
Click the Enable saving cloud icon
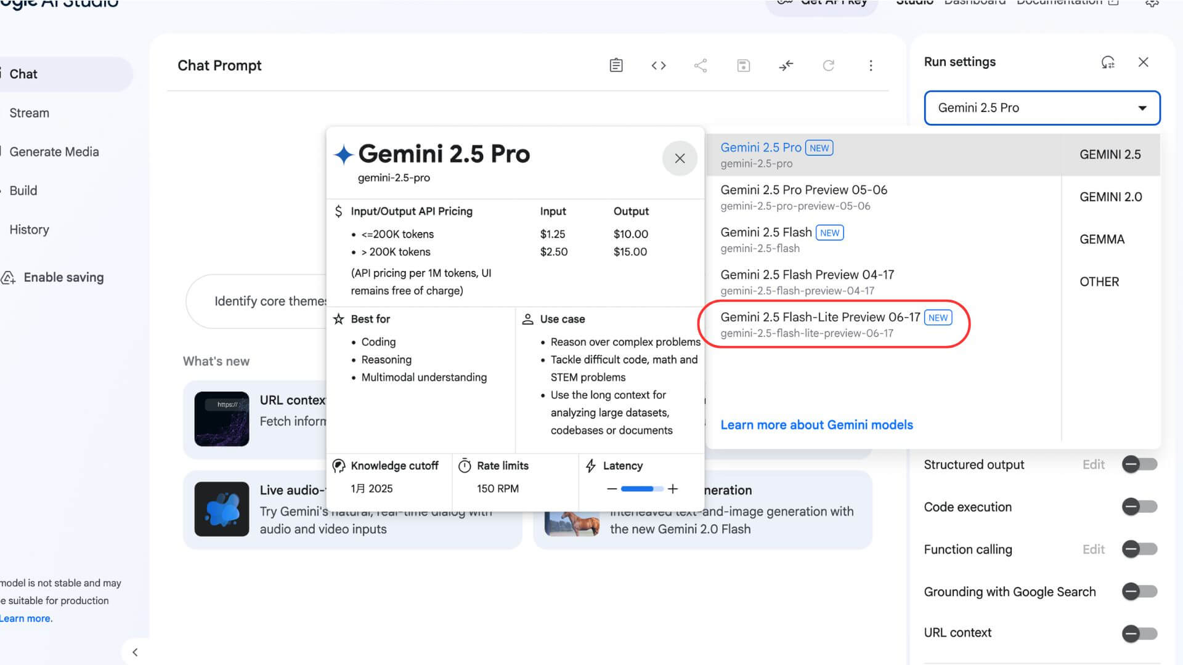point(8,278)
